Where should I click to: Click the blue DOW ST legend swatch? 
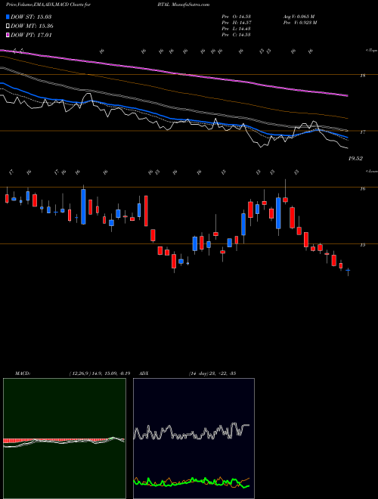pyautogui.click(x=8, y=17)
